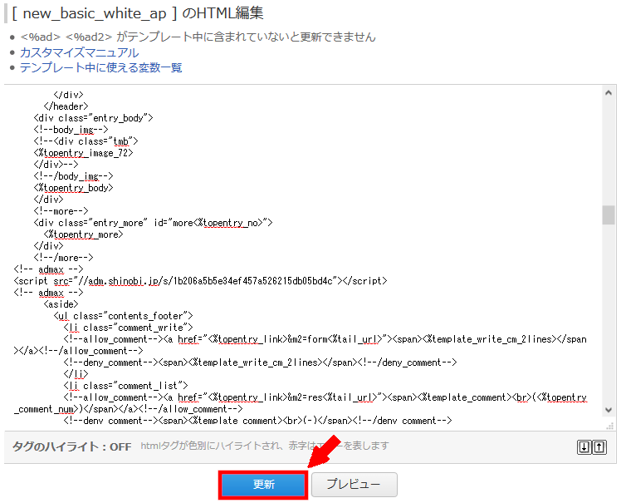Screen dimensions: 621x503
Task: Click the code editor scrollbar thumb
Action: (609, 215)
